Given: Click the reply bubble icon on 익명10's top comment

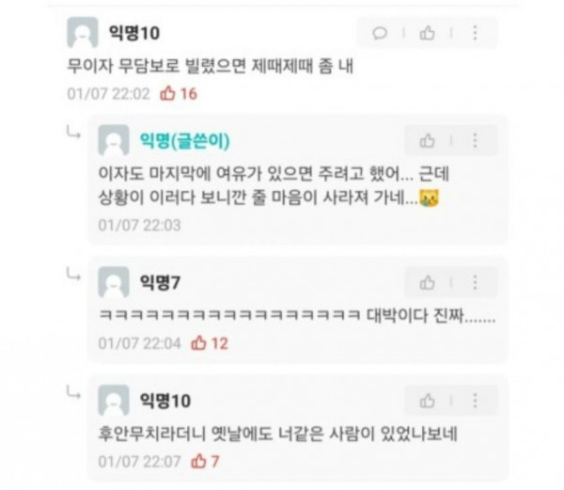Looking at the screenshot, I should click(x=380, y=33).
